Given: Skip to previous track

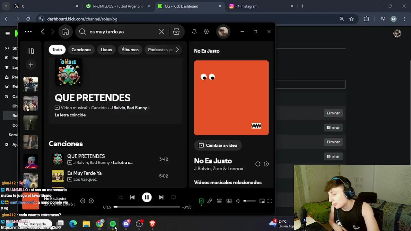Looking at the screenshot, I should [x=132, y=197].
